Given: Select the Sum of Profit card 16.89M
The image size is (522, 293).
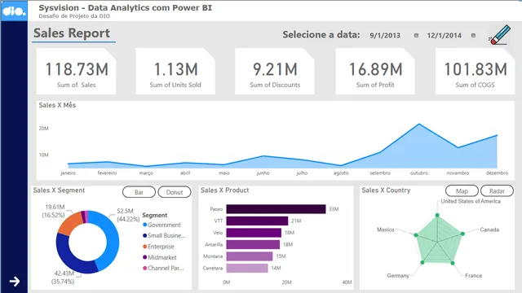Looking at the screenshot, I should [375, 71].
